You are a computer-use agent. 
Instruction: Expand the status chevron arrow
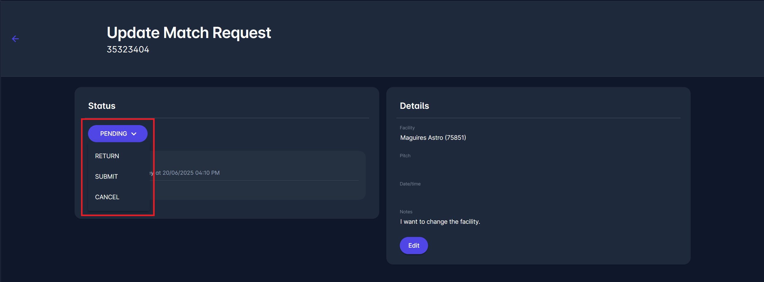[134, 134]
